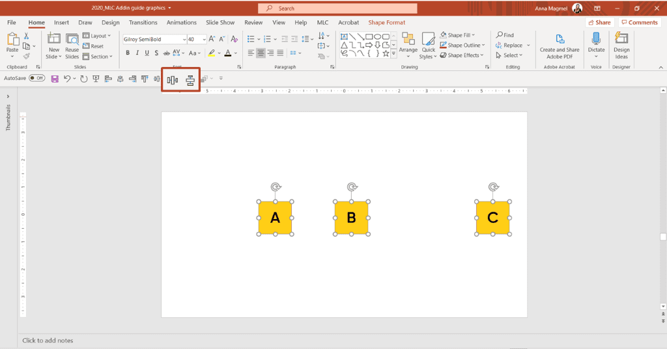
Task: Pick the right arrow shape in gallery
Action: [x=369, y=45]
